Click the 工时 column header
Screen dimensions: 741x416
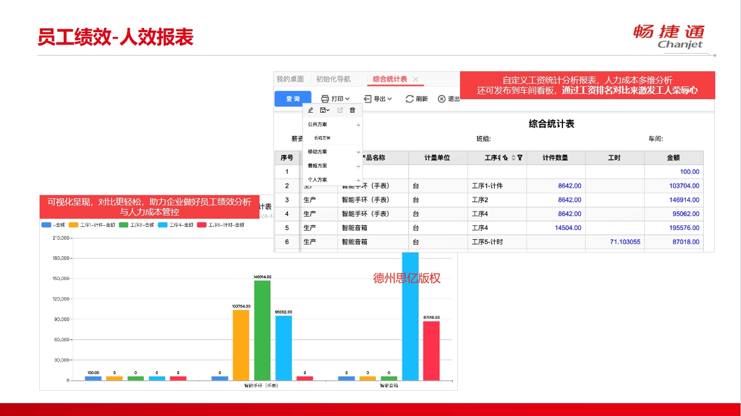[x=615, y=158]
